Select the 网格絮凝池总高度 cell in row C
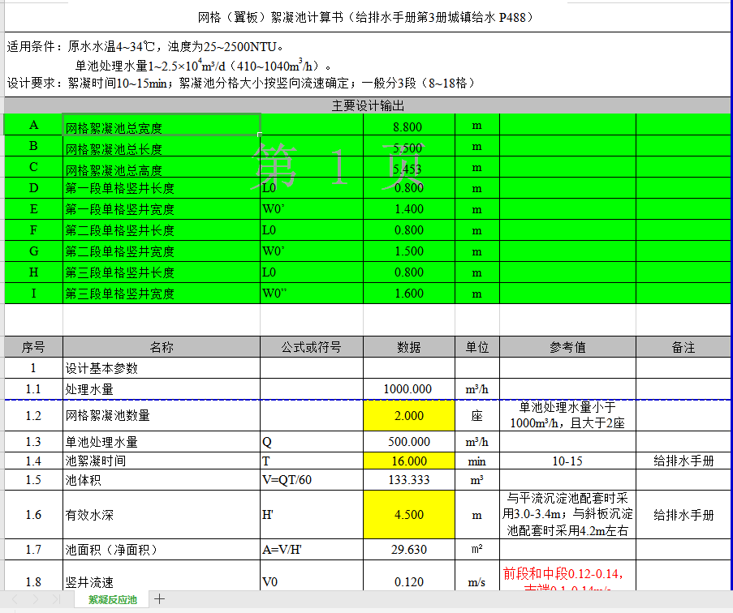The image size is (733, 613). 162,167
